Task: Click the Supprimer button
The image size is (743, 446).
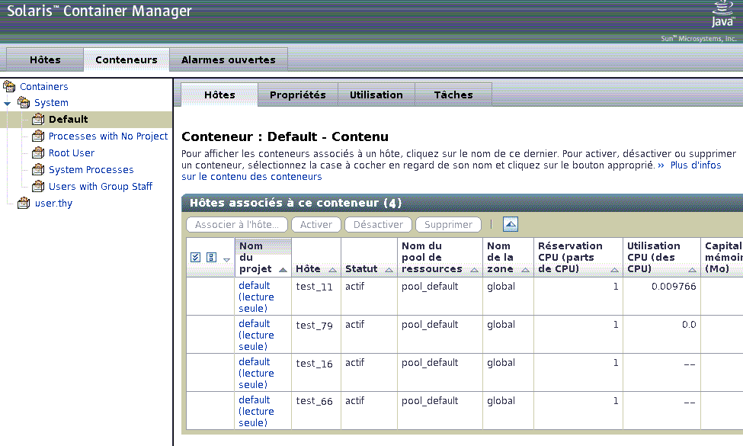Action: (x=448, y=225)
